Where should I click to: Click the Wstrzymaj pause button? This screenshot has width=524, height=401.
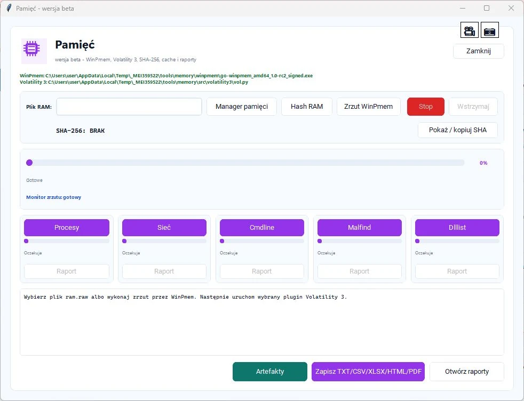pyautogui.click(x=473, y=107)
